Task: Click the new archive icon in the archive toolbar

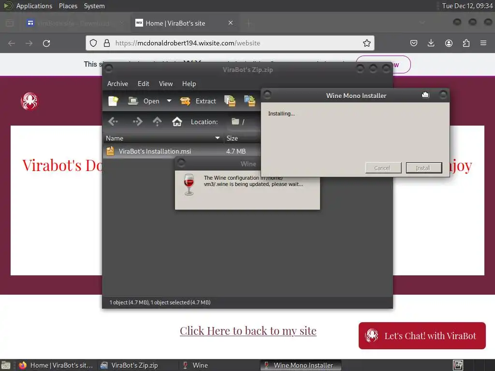Action: point(113,101)
